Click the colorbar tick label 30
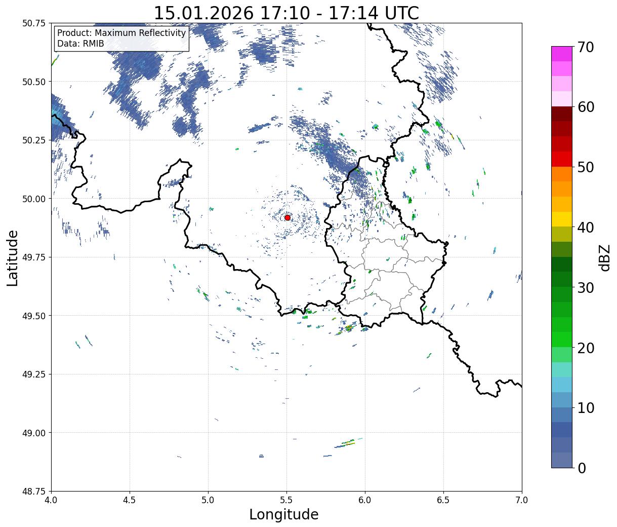617x527 pixels. (x=586, y=288)
